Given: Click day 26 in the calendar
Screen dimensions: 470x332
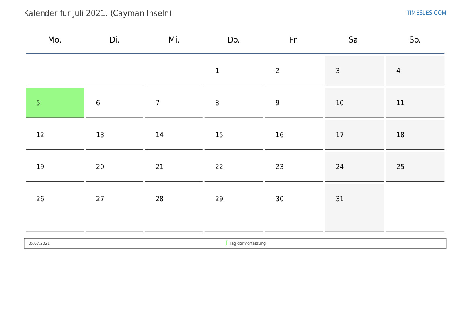Looking at the screenshot, I should [55, 208].
